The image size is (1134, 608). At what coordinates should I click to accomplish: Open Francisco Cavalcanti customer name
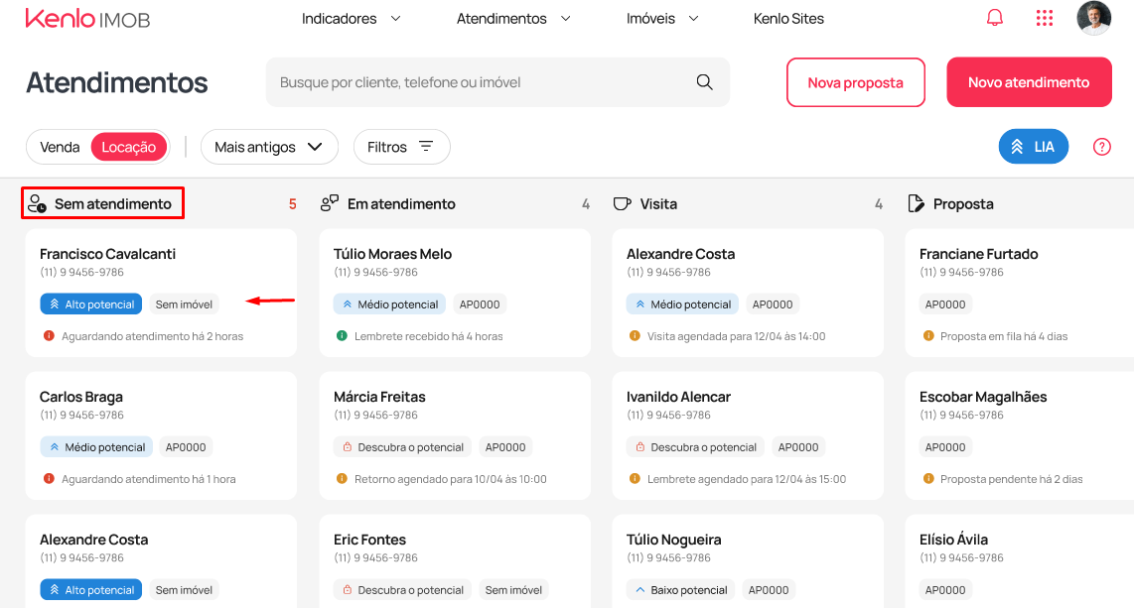pos(108,254)
